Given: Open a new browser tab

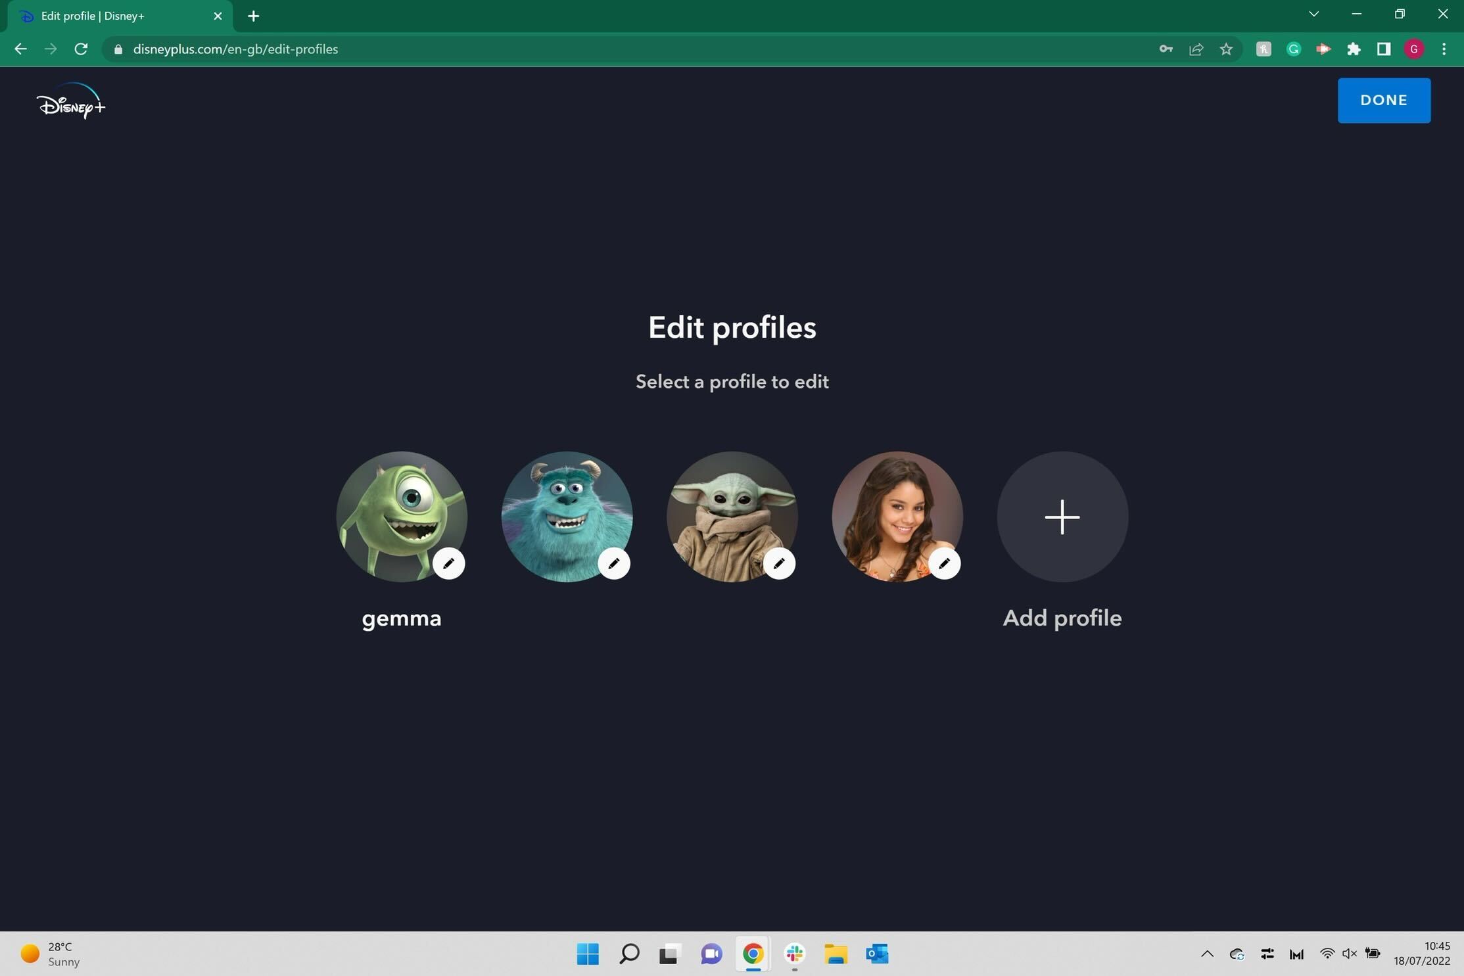Looking at the screenshot, I should coord(254,16).
